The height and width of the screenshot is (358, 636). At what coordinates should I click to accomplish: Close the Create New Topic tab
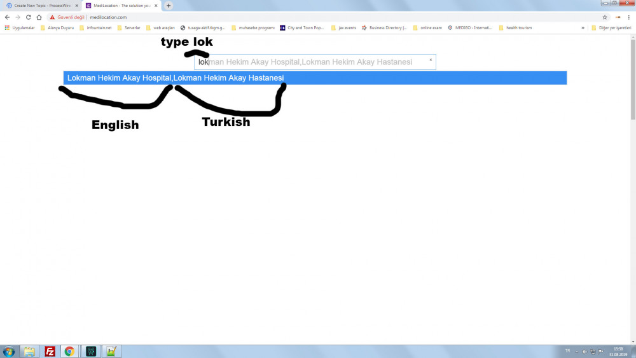77,6
